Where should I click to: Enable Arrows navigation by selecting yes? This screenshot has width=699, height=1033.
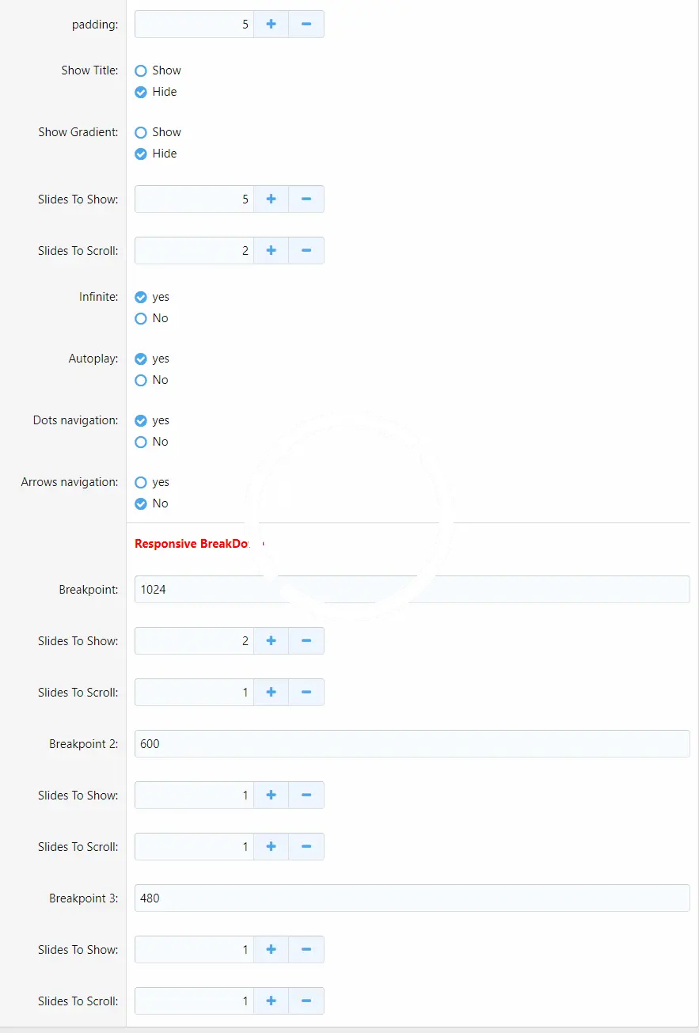point(141,482)
